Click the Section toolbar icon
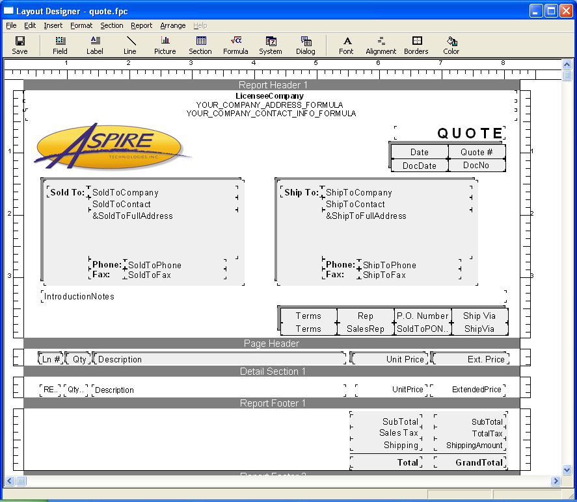This screenshot has height=502, width=577. (x=200, y=45)
